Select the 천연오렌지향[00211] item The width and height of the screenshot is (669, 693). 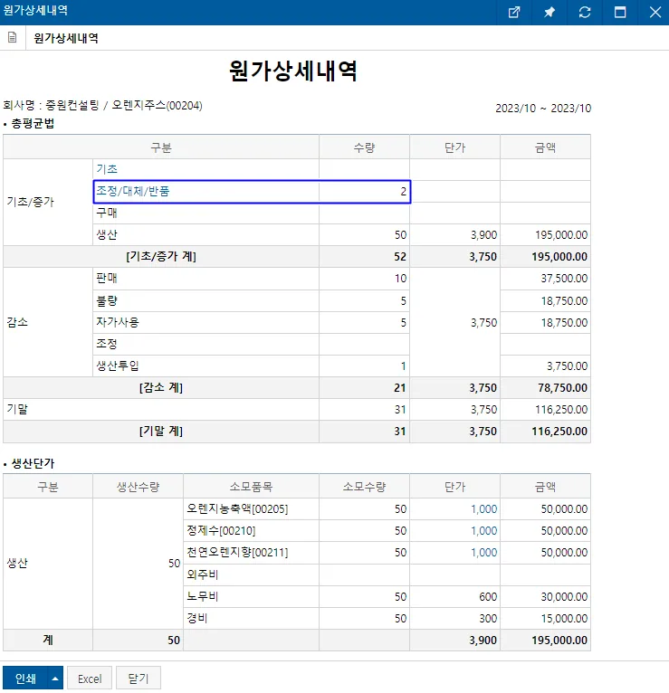coord(237,552)
